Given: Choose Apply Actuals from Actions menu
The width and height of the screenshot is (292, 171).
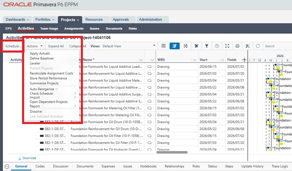Looking at the screenshot, I should (x=40, y=53).
